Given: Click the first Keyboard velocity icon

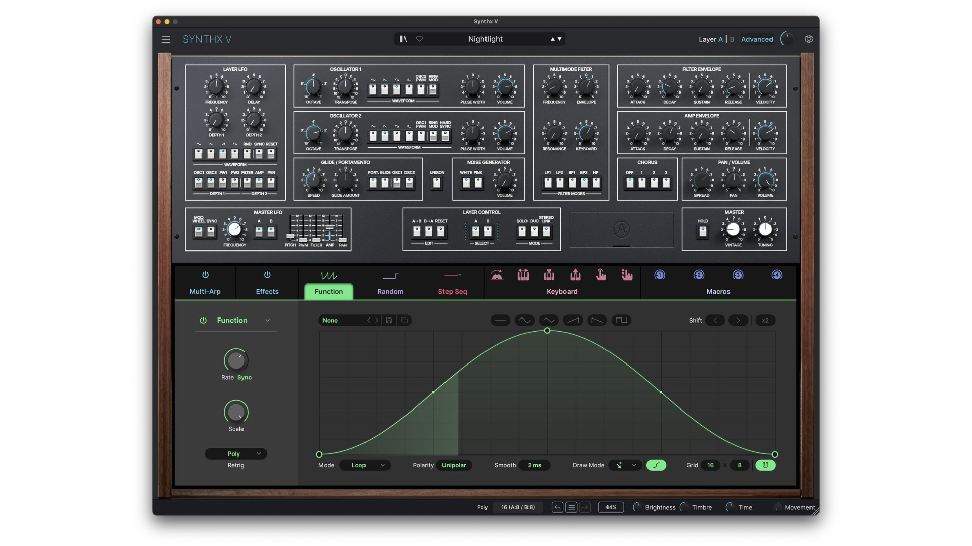Looking at the screenshot, I should [x=497, y=275].
